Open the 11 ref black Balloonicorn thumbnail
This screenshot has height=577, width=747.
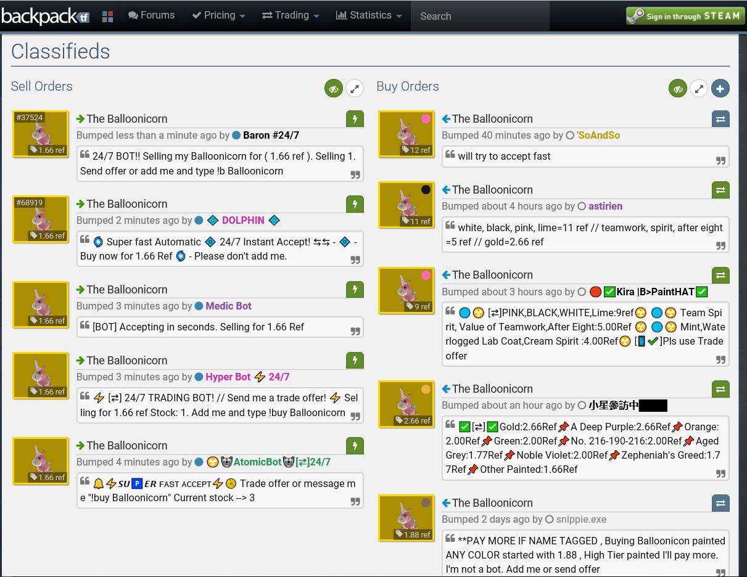click(x=406, y=205)
